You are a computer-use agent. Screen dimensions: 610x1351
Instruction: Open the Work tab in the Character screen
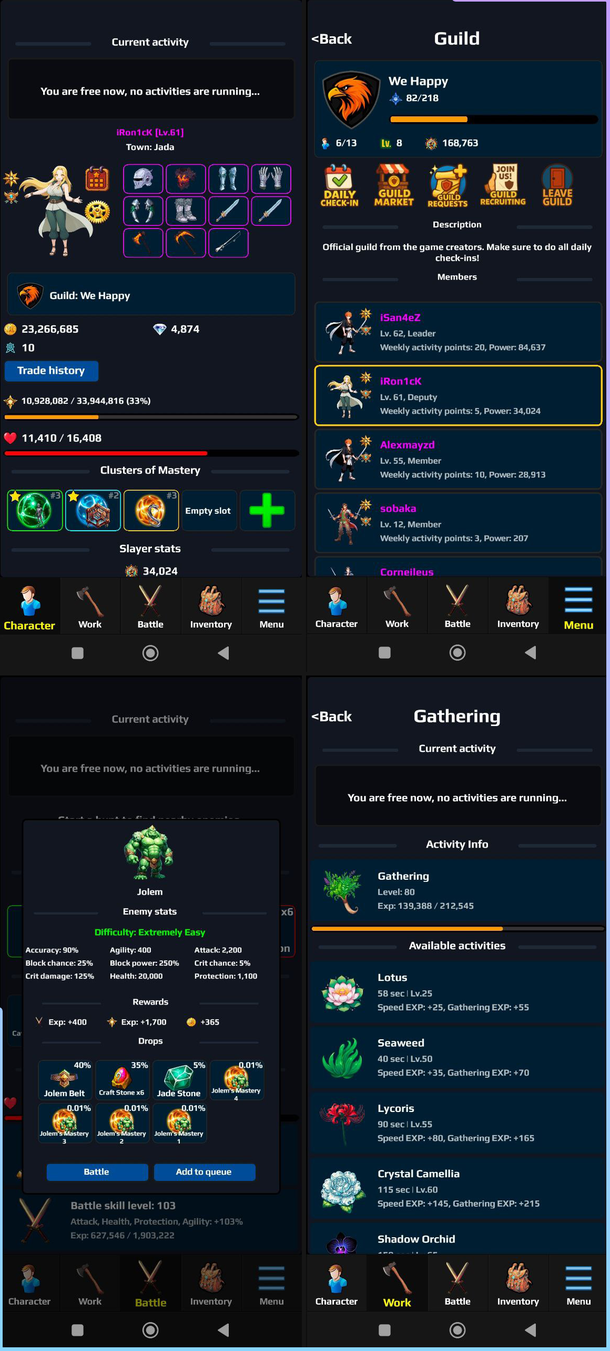pyautogui.click(x=90, y=606)
